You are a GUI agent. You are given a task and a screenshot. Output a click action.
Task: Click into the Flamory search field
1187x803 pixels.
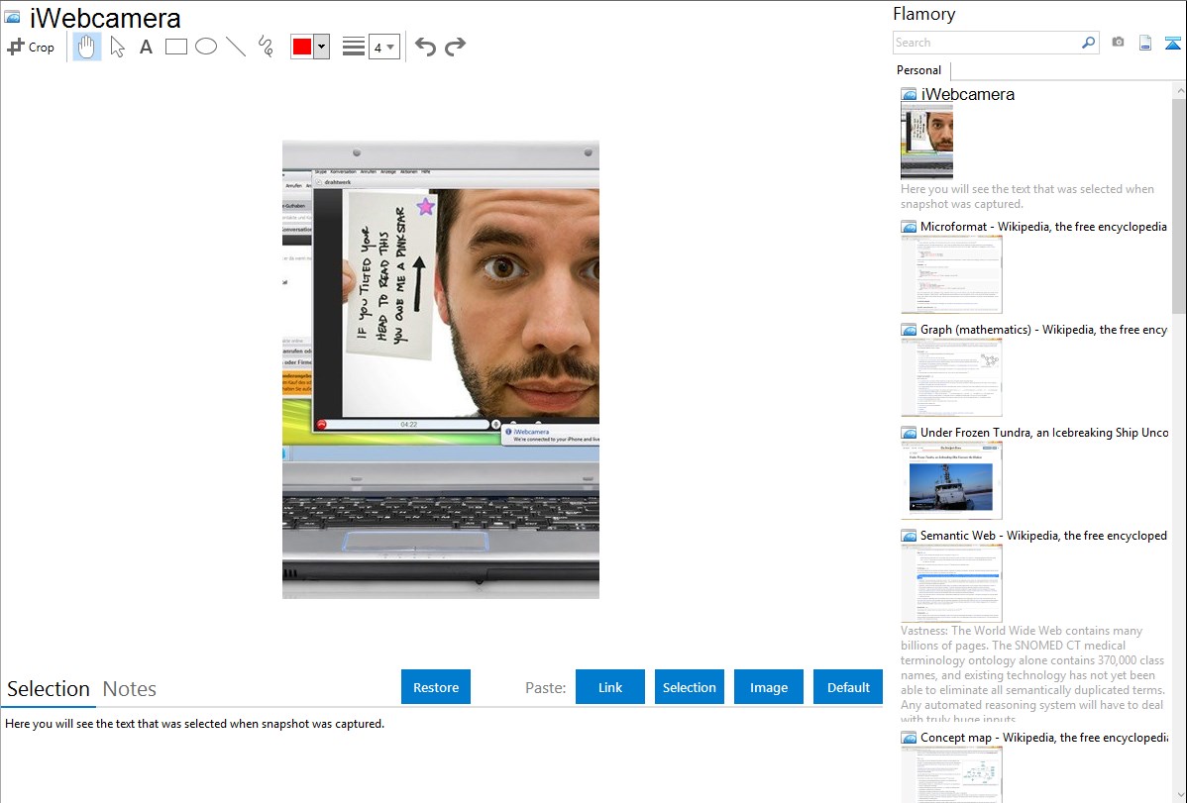coord(986,43)
